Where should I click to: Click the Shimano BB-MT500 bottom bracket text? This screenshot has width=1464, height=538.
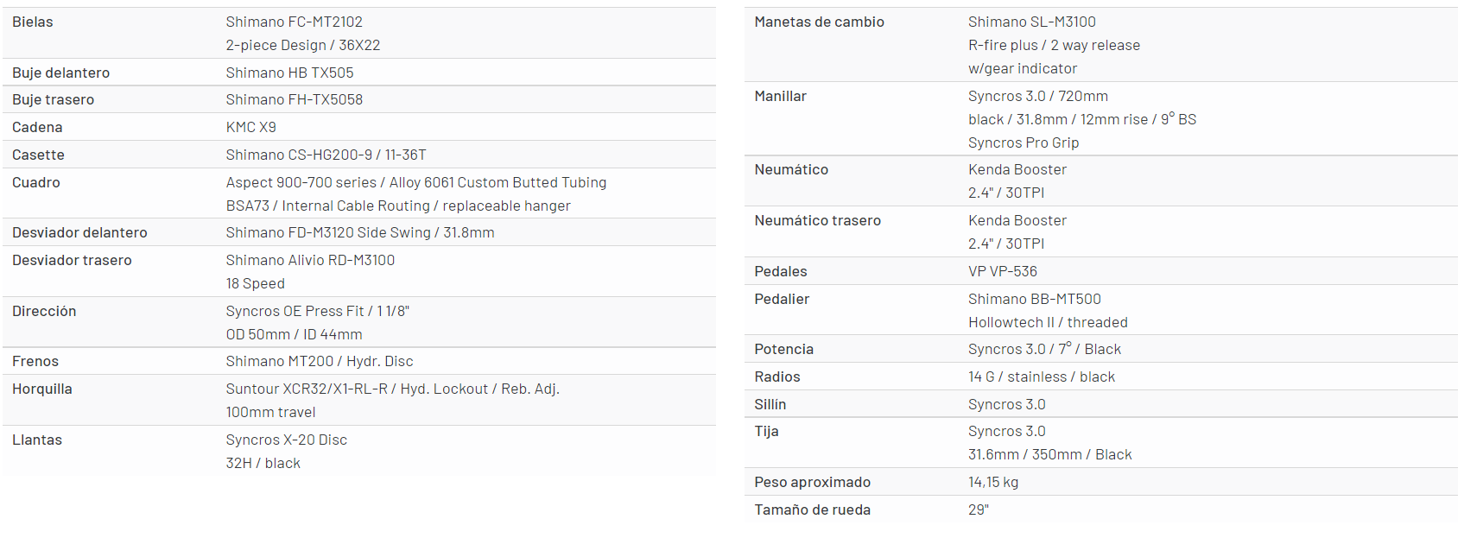[x=1034, y=299]
